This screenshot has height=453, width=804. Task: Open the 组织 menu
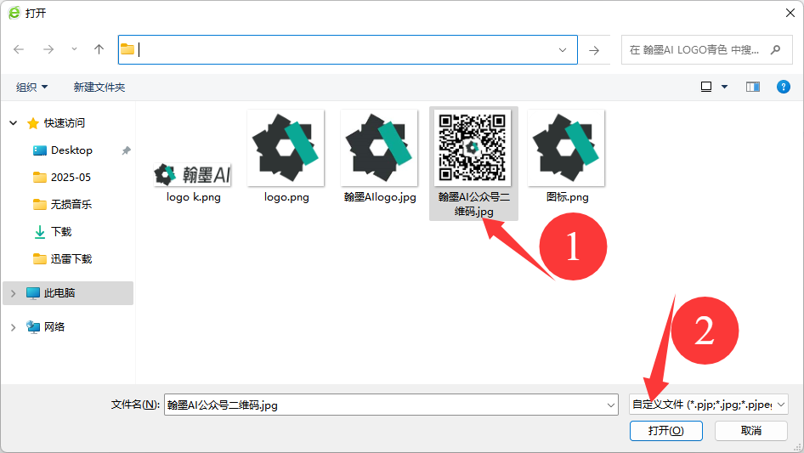click(32, 87)
